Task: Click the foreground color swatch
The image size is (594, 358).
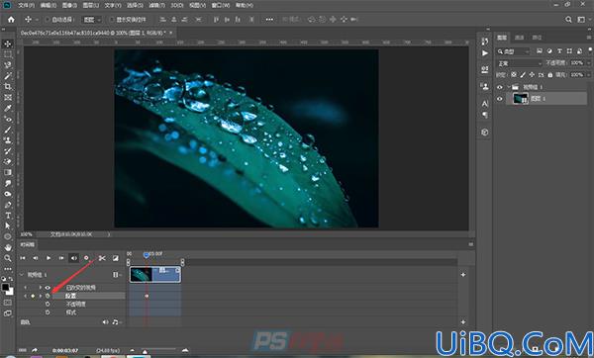Action: [5, 287]
